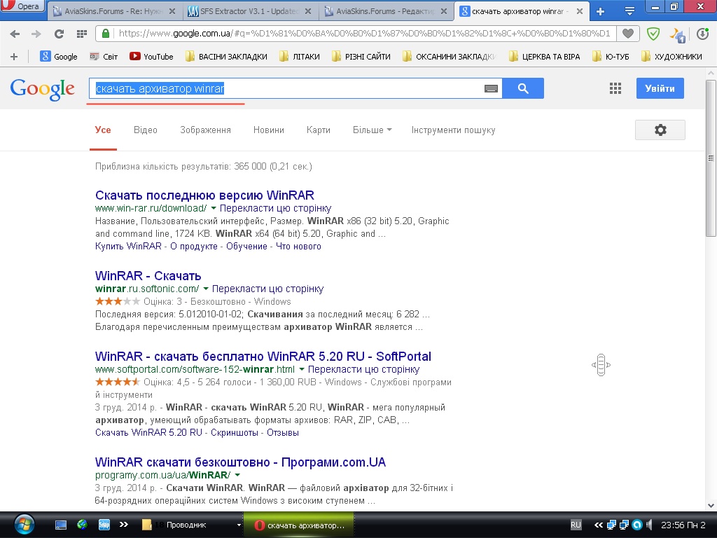Open the Проводник taskbar group dropdown
This screenshot has width=717, height=538.
pos(239,525)
